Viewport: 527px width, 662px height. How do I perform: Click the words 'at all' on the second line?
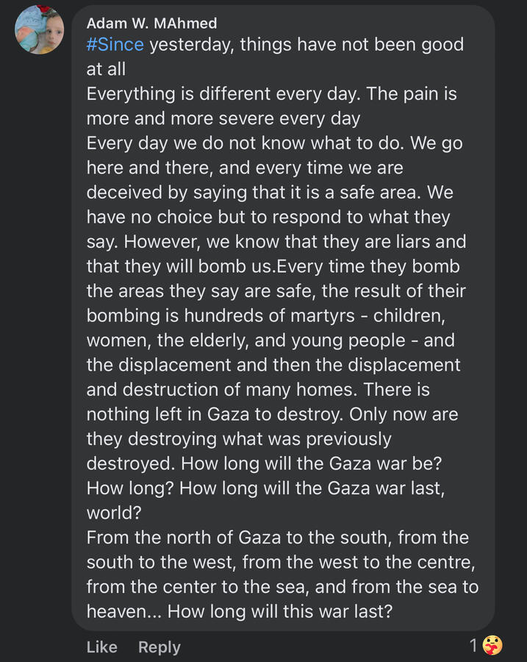(x=106, y=69)
